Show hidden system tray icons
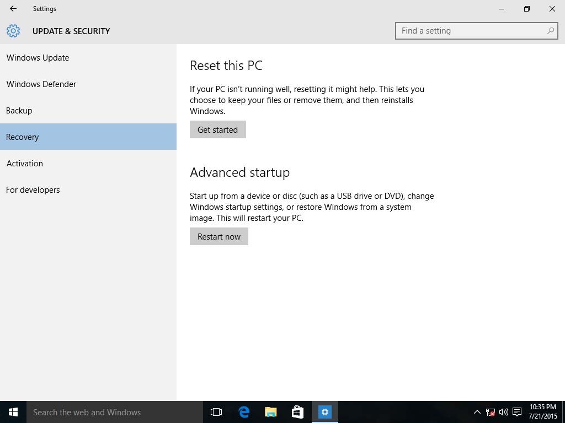Viewport: 565px width, 423px height. click(x=477, y=412)
